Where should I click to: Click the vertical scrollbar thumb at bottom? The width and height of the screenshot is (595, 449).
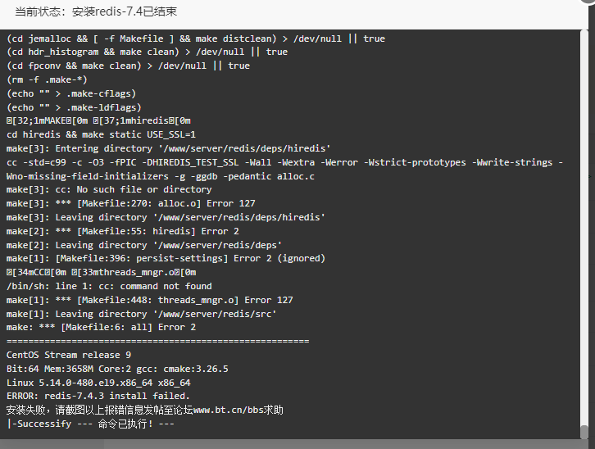[584, 432]
